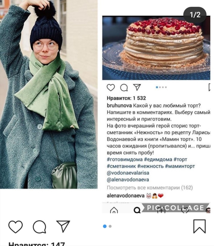Jump to the second slide via the gray dot

[x=110, y=226]
